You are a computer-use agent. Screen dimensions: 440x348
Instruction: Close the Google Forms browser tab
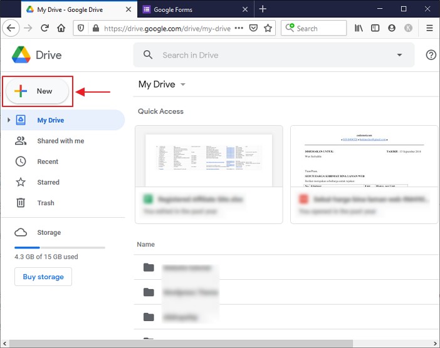tap(245, 9)
